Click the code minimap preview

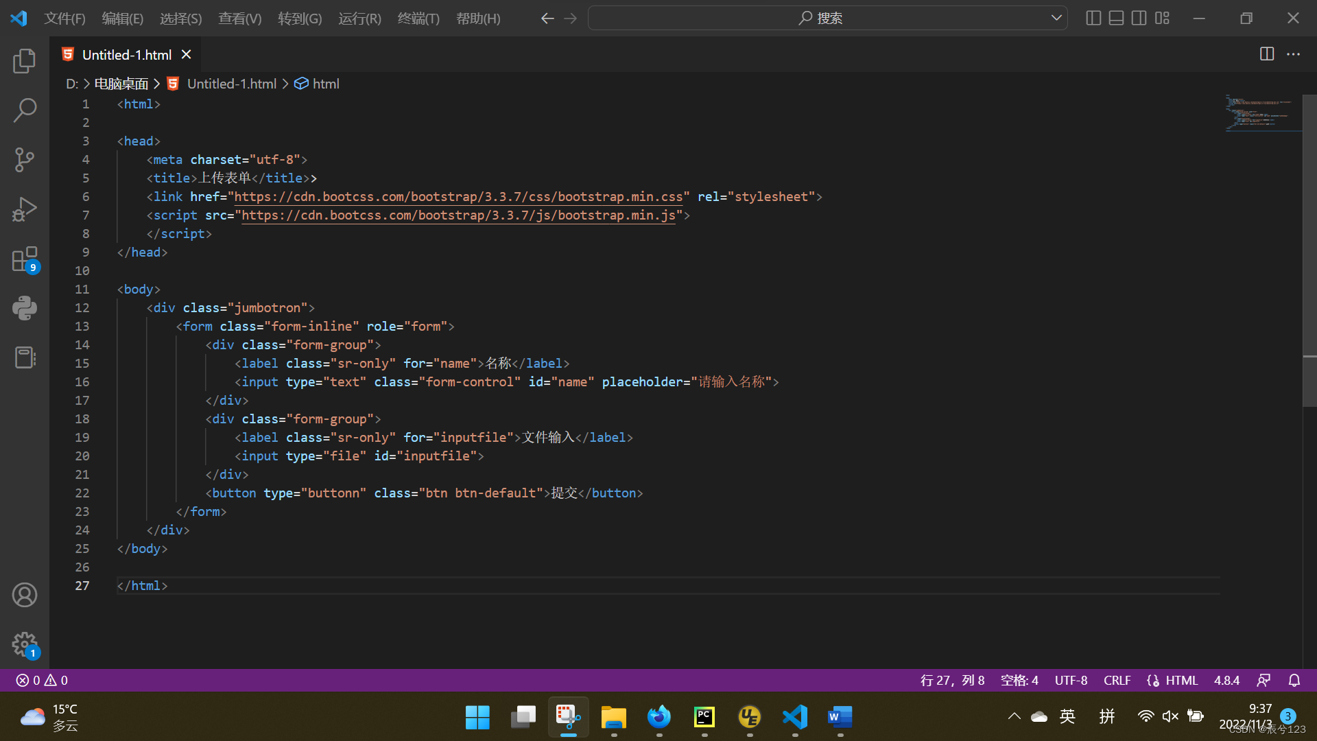point(1262,113)
